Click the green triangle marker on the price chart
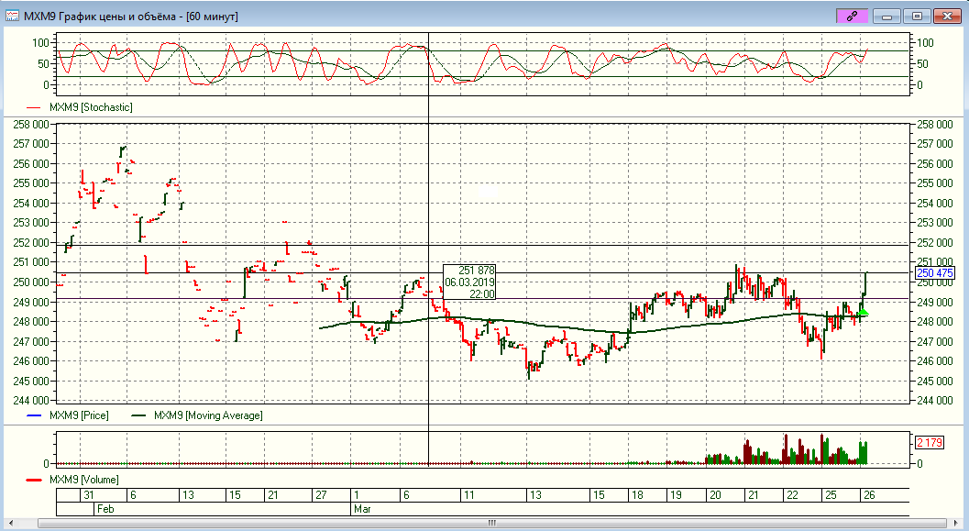The width and height of the screenshot is (969, 531). point(863,313)
